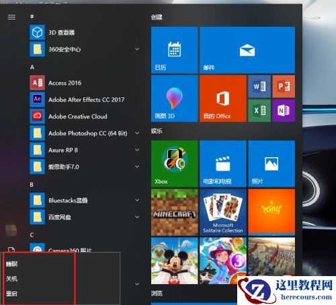
Task: Expand the 360安全中心 folder chevron
Action: (137, 49)
